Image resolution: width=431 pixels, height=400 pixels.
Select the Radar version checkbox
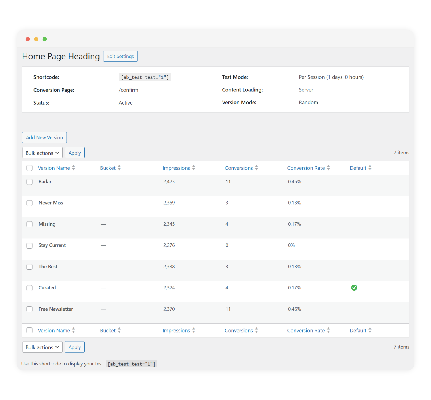click(x=29, y=182)
